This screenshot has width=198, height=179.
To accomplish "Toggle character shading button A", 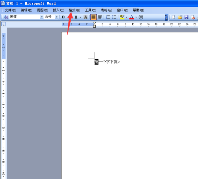I will coord(85,17).
